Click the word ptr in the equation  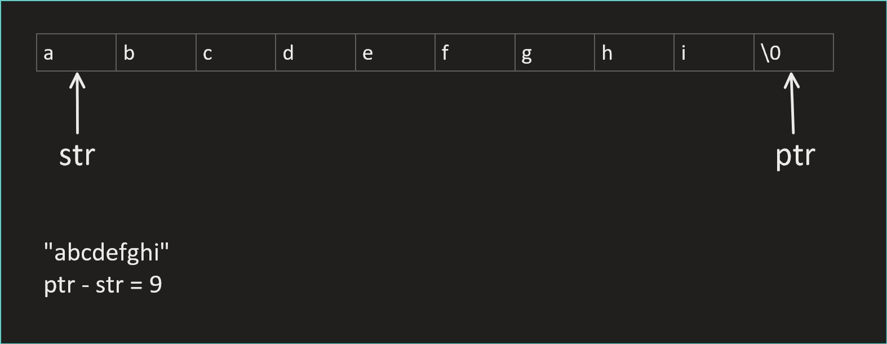(x=59, y=285)
